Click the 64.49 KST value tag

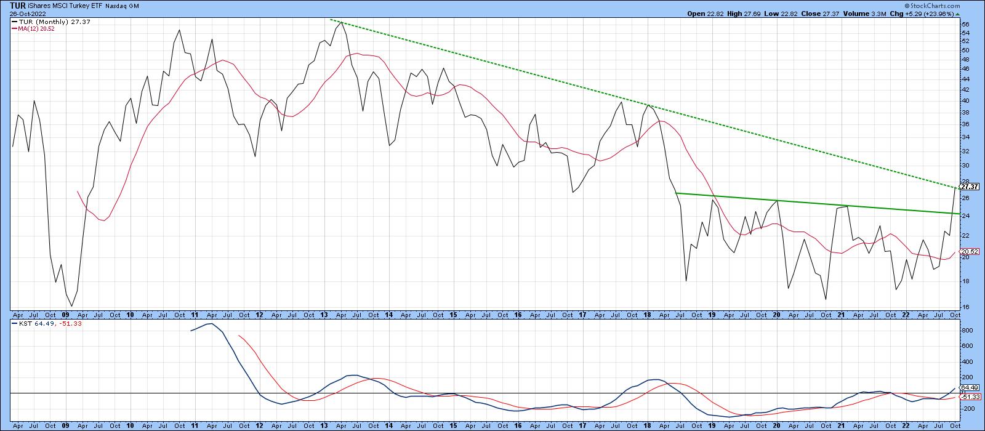point(969,387)
